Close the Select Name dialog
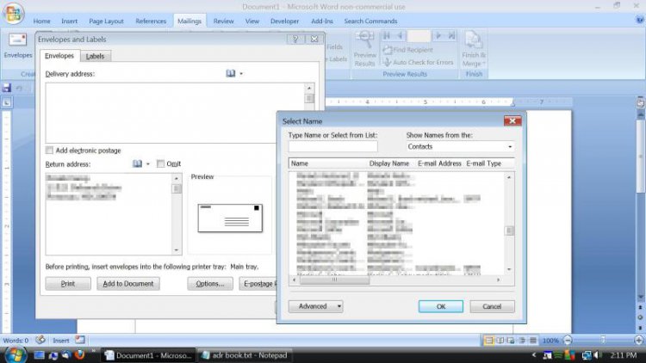 512,121
